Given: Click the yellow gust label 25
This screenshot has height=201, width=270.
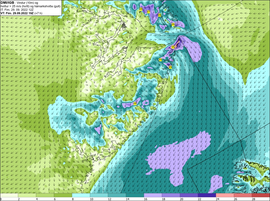Looking at the screenshot, I should click(160, 59).
